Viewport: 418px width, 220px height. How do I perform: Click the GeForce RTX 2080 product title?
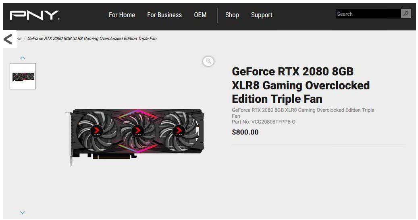coord(301,85)
